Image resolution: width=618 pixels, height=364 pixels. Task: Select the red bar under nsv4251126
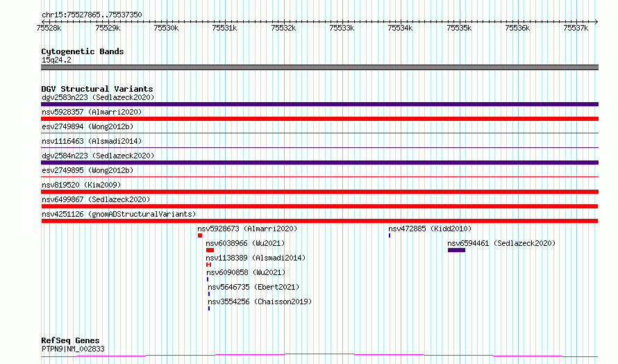coord(319,221)
